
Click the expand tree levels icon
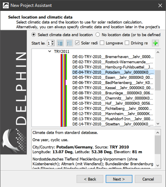60,43
